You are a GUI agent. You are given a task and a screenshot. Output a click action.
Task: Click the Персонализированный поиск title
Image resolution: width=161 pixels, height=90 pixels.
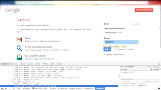[38, 47]
